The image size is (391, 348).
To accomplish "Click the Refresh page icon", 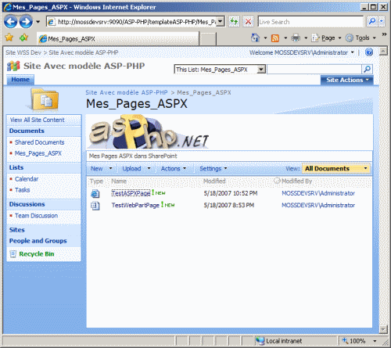I will point(234,22).
